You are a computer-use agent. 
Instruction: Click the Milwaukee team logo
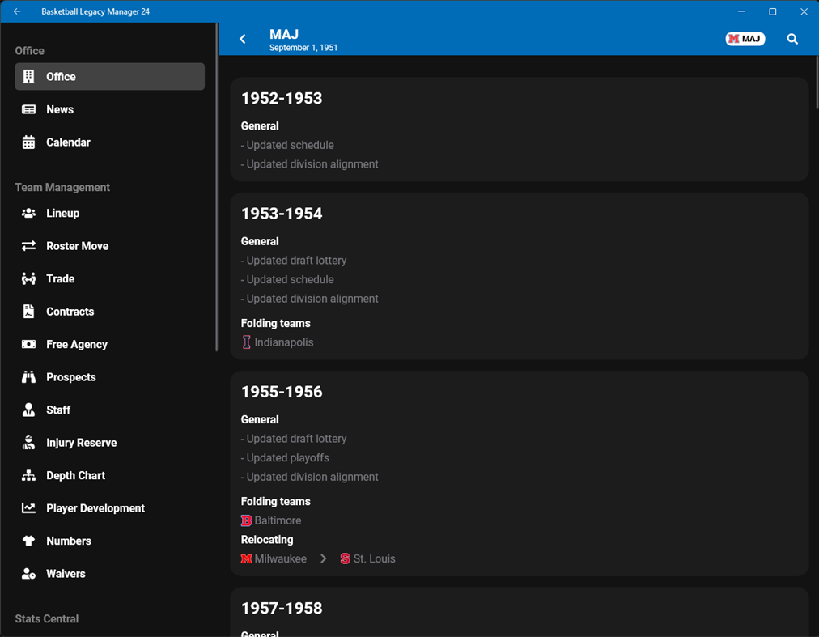[247, 558]
